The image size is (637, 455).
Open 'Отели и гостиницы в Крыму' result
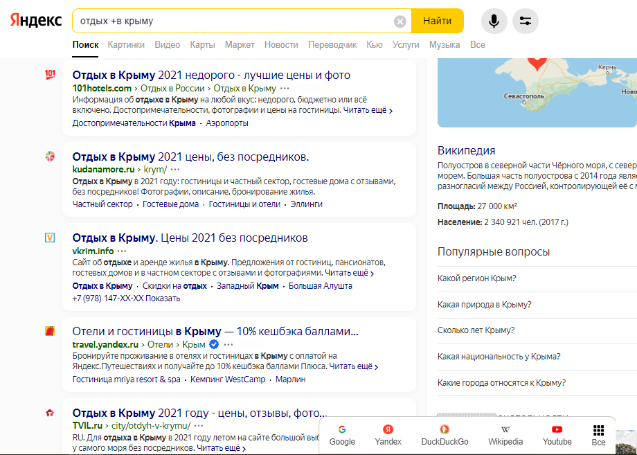(215, 332)
